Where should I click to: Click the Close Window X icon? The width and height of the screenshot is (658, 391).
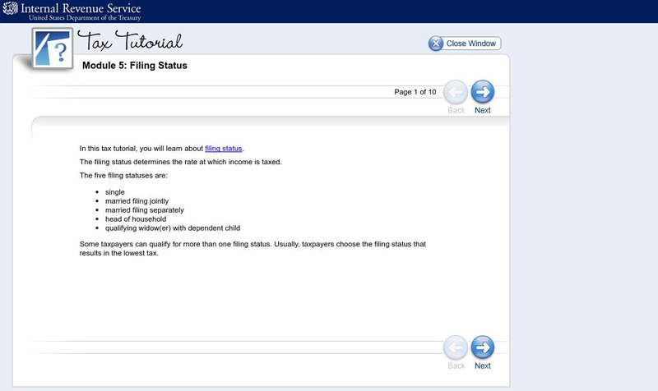point(436,44)
